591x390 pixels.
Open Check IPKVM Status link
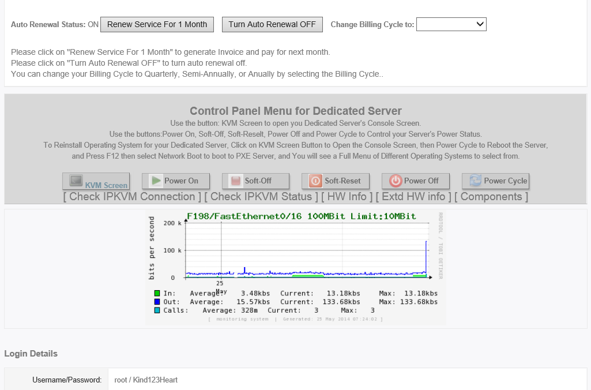point(262,197)
